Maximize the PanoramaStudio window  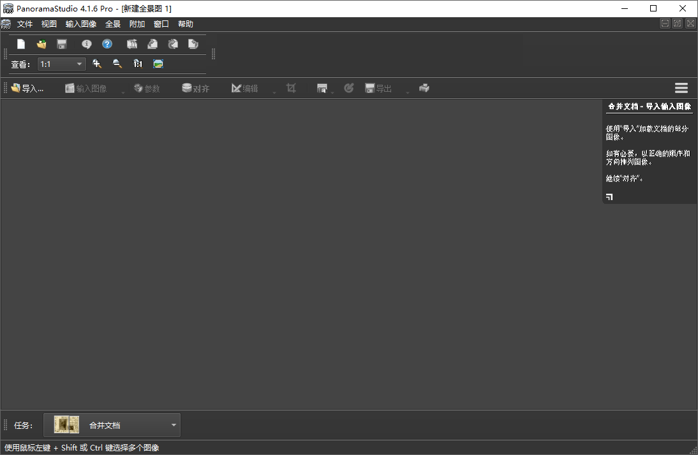(653, 8)
